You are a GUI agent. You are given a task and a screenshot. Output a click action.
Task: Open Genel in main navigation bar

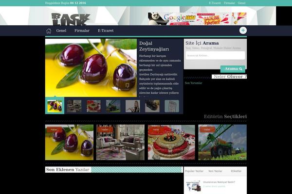click(x=61, y=31)
